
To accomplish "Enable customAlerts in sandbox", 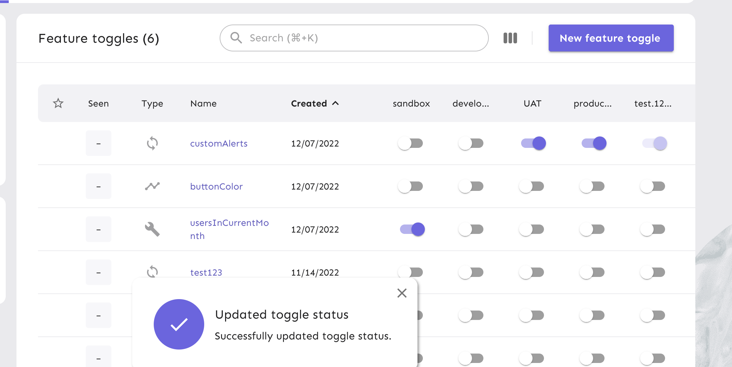I will (410, 143).
